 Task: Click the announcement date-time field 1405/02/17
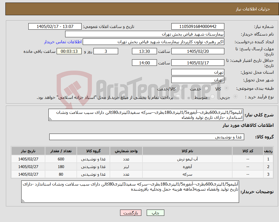[55, 27]
